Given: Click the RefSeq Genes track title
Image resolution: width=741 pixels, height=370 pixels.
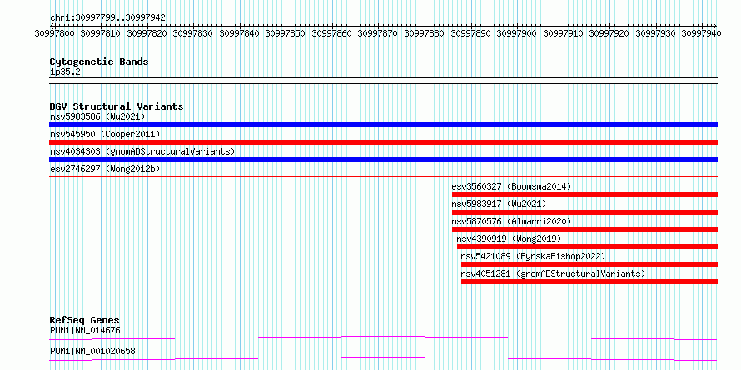Looking at the screenshot, I should pyautogui.click(x=85, y=320).
